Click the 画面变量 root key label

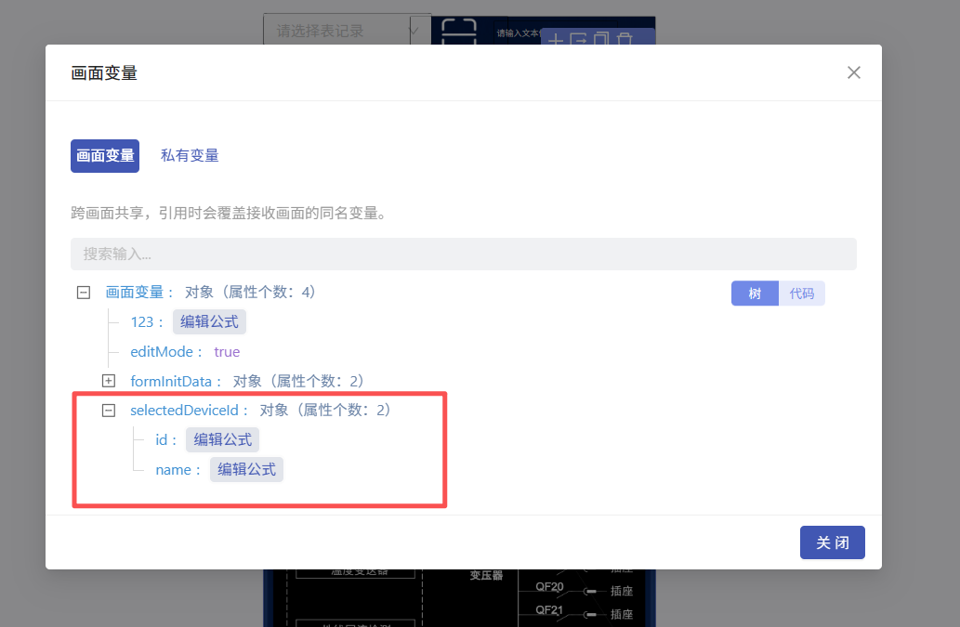point(135,293)
